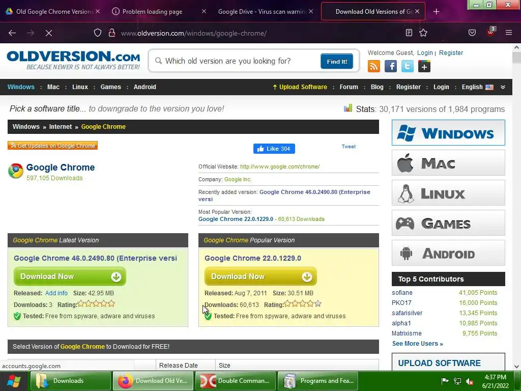Click Internet in the breadcrumb
This screenshot has width=521, height=391.
coord(61,127)
